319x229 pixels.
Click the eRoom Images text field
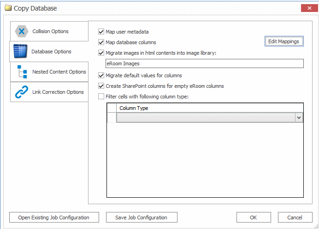205,63
